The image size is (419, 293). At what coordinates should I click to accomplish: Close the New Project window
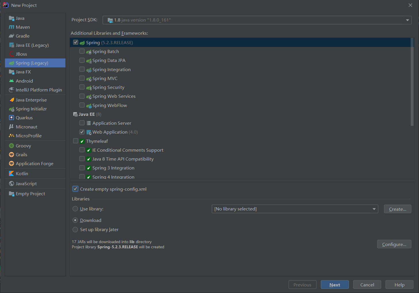pyautogui.click(x=410, y=5)
